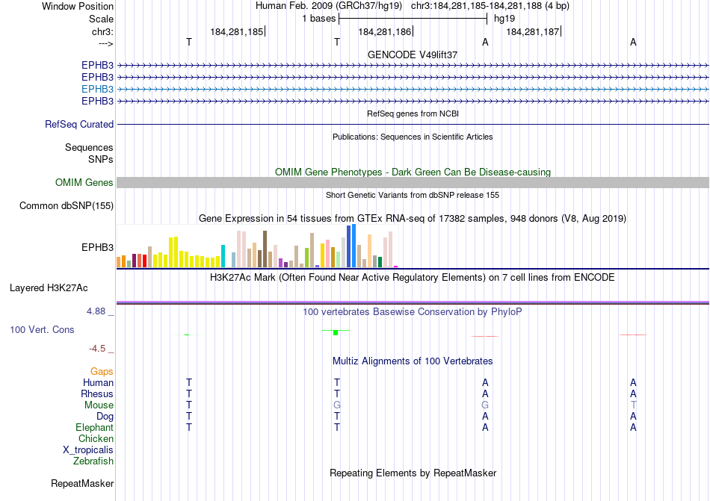Click the 184,281,185 coordinate label
The image size is (710, 501).
click(x=237, y=31)
